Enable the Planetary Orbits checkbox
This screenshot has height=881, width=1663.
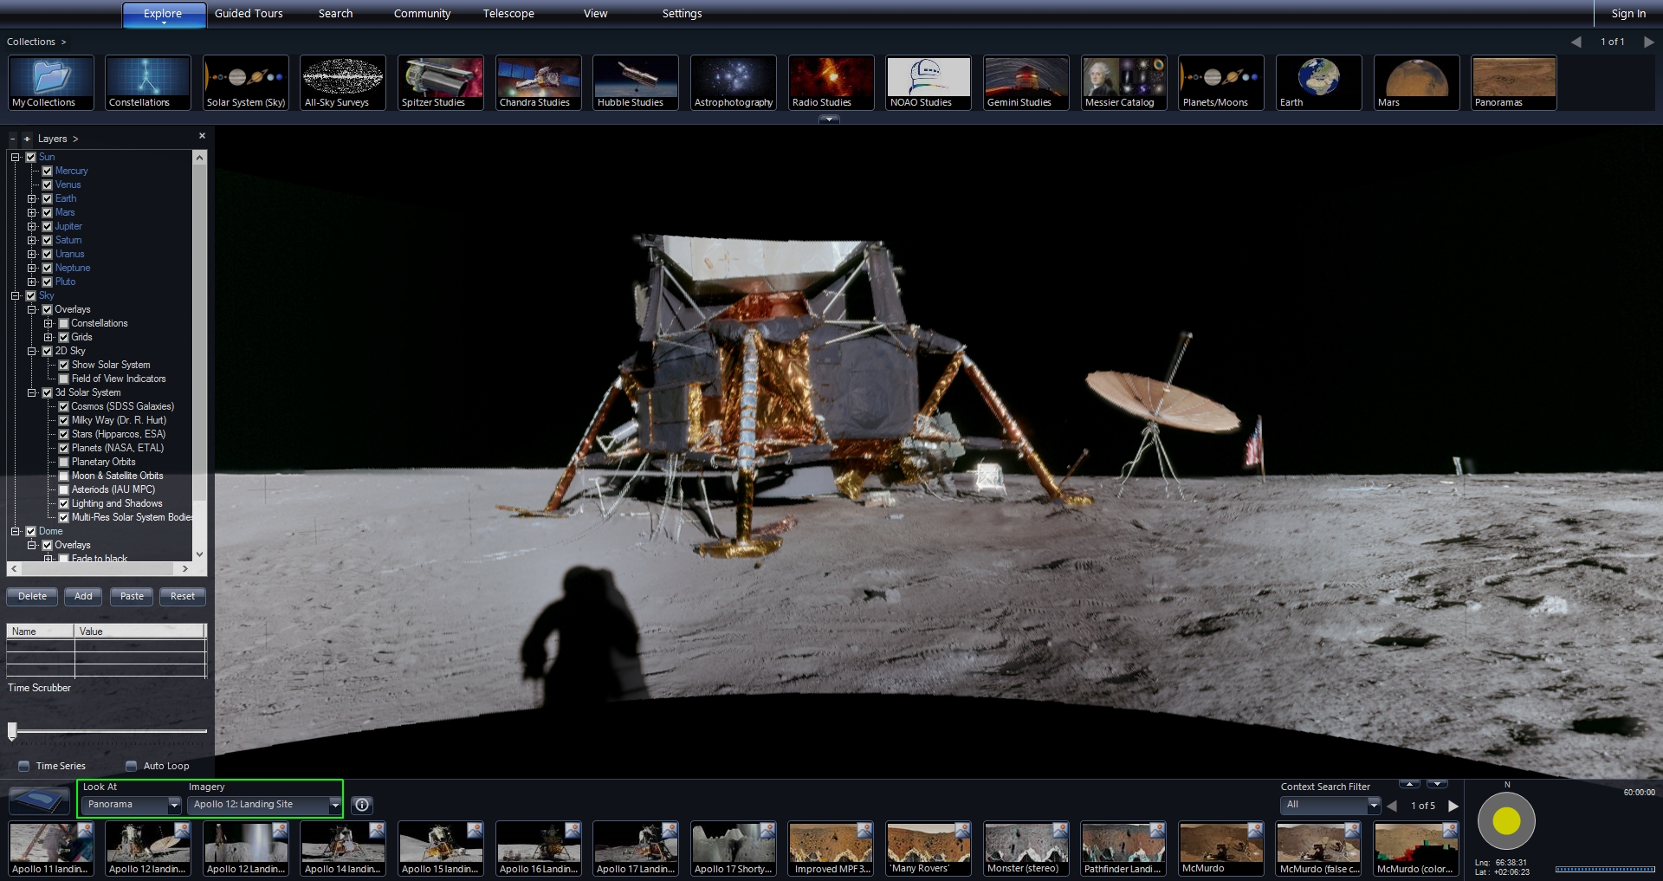[63, 462]
